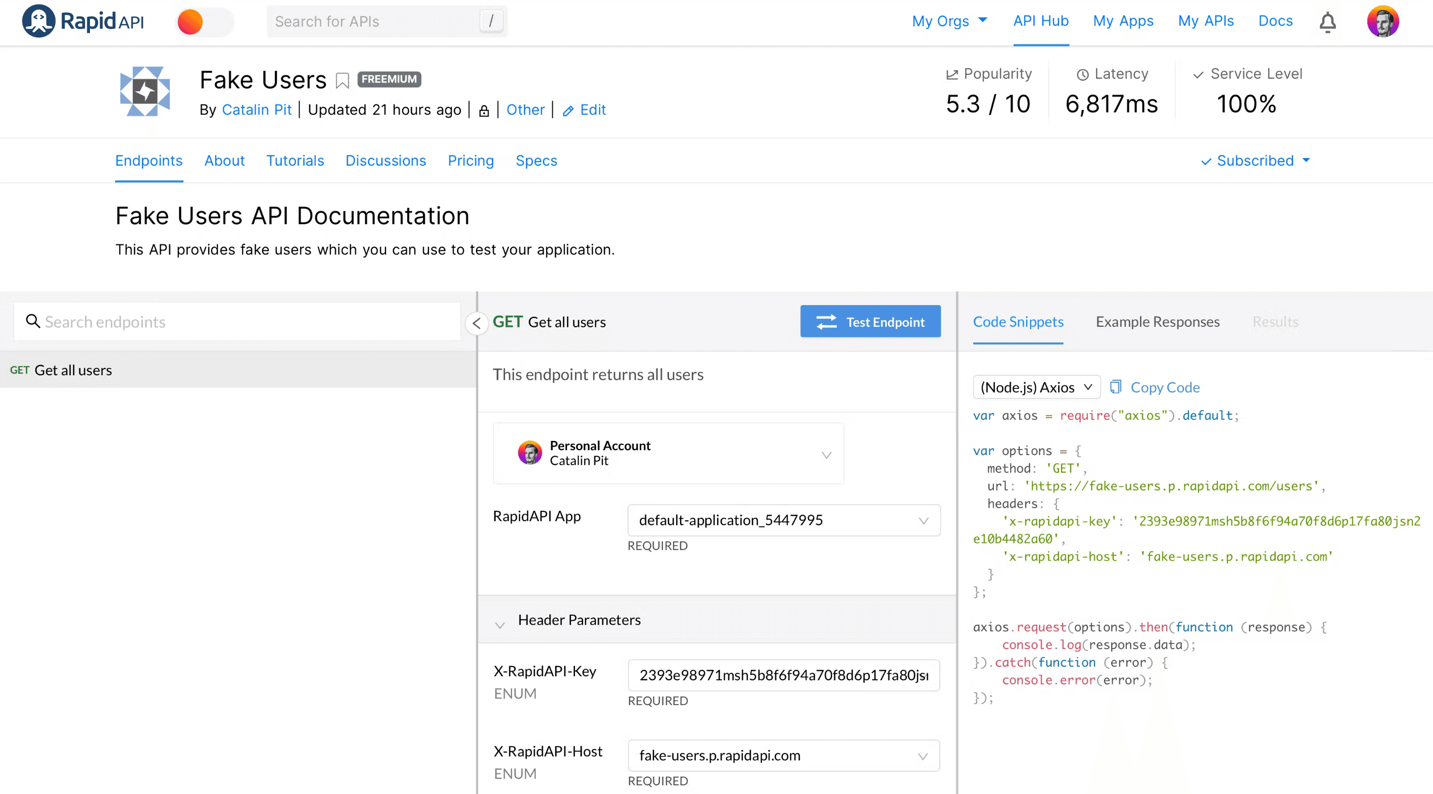The width and height of the screenshot is (1433, 794).
Task: Switch to the Tutorials tab
Action: 295,161
